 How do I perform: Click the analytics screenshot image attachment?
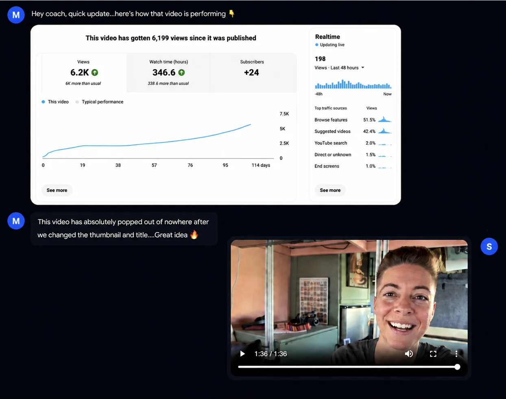(x=216, y=115)
